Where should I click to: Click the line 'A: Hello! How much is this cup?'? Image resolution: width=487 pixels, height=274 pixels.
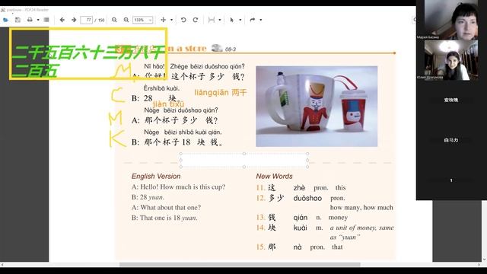178,187
